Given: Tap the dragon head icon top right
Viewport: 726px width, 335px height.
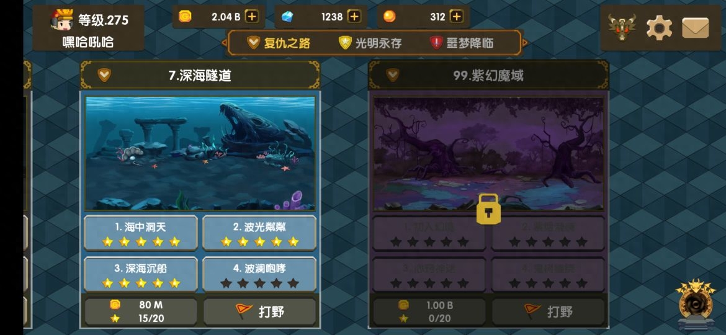Looking at the screenshot, I should (622, 27).
